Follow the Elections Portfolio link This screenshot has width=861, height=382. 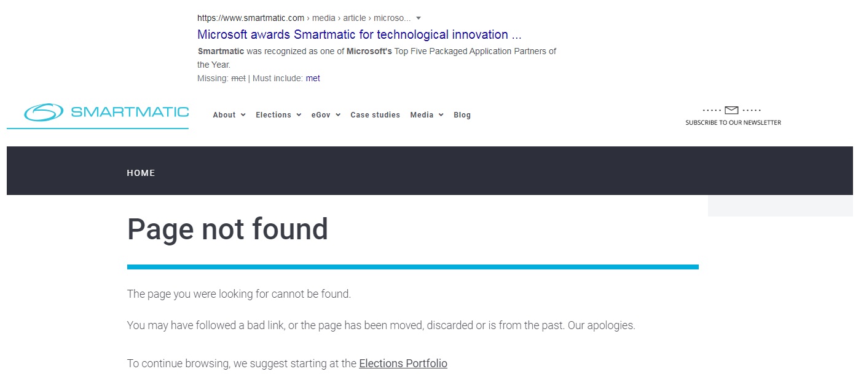coord(403,364)
